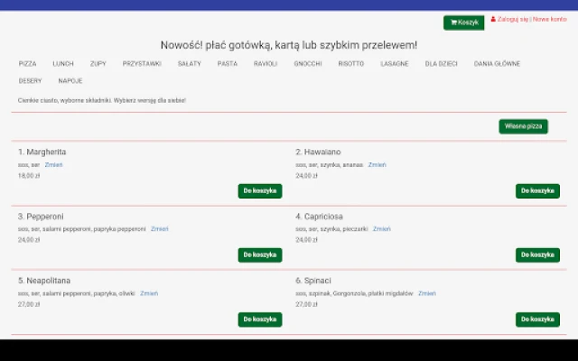This screenshot has width=578, height=361.
Task: Navigate to DLA DZIECI category
Action: [x=443, y=64]
